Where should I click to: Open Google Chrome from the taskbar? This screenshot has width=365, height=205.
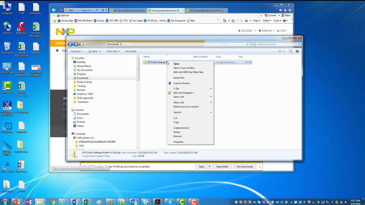click(52, 202)
